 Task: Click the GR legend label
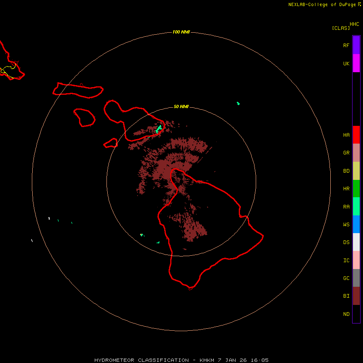tap(346, 153)
